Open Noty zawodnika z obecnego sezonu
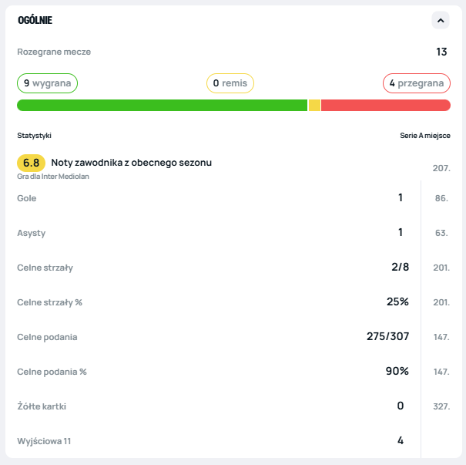Image resolution: width=466 pixels, height=465 pixels. click(x=131, y=163)
